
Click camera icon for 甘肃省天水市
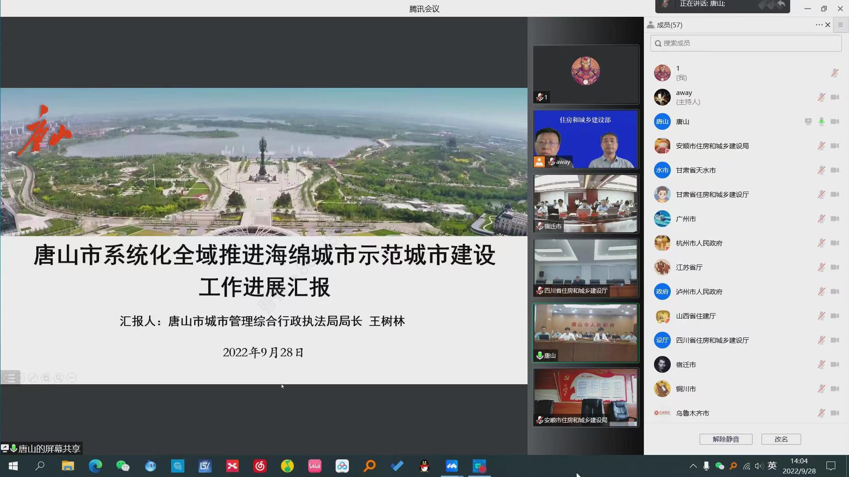point(835,170)
